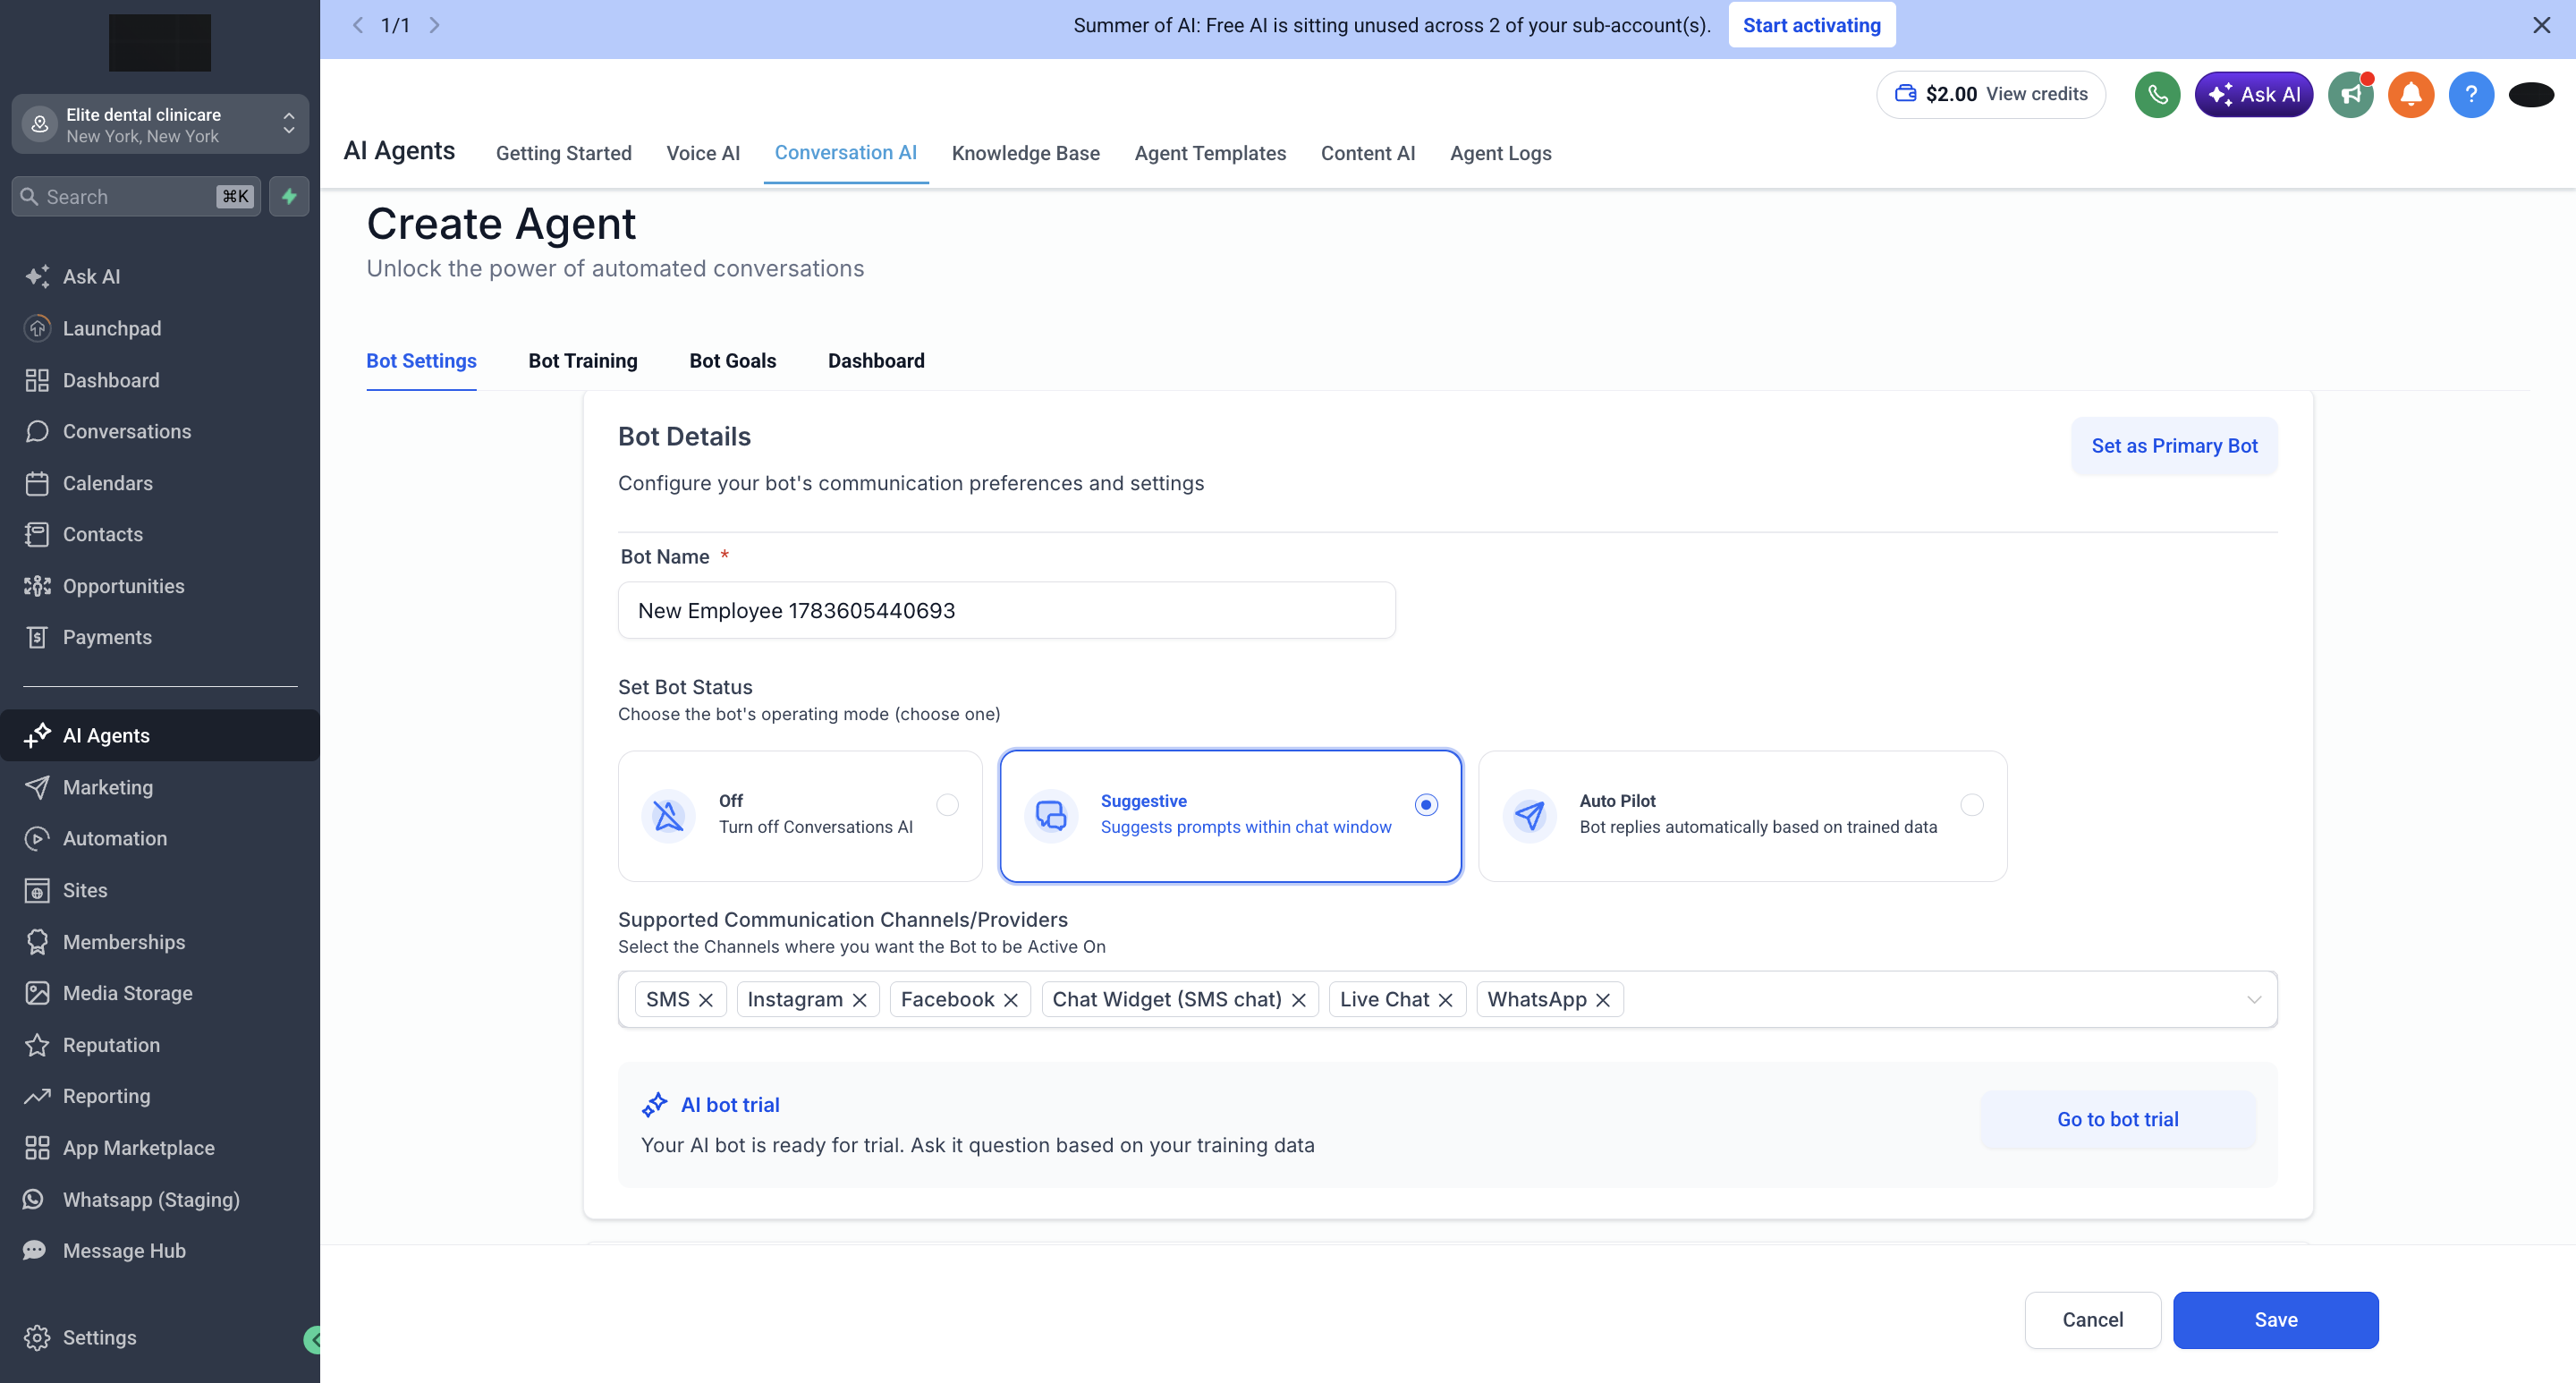The width and height of the screenshot is (2576, 1383).
Task: Go to the next banner announcement
Action: pyautogui.click(x=435, y=25)
